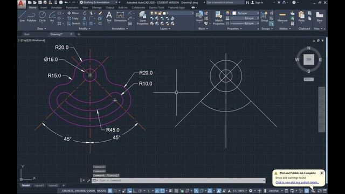Toggle group selection on/off icon

pyautogui.click(x=272, y=23)
